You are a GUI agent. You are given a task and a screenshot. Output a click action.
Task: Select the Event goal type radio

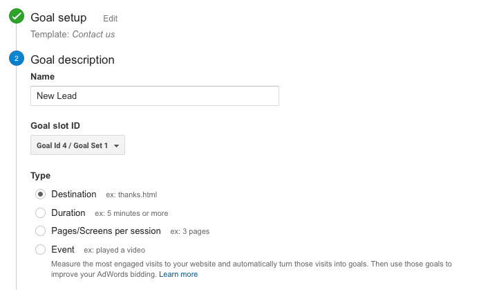point(40,249)
